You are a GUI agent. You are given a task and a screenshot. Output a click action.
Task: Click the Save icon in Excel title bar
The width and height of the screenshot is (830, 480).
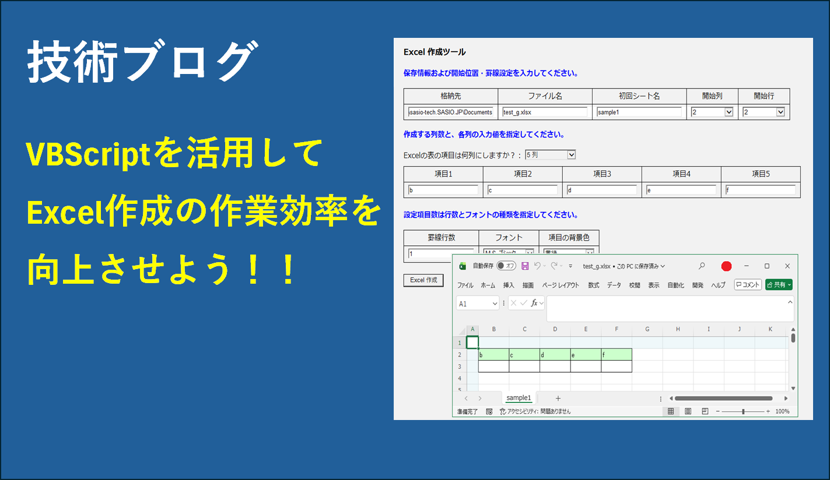[525, 266]
